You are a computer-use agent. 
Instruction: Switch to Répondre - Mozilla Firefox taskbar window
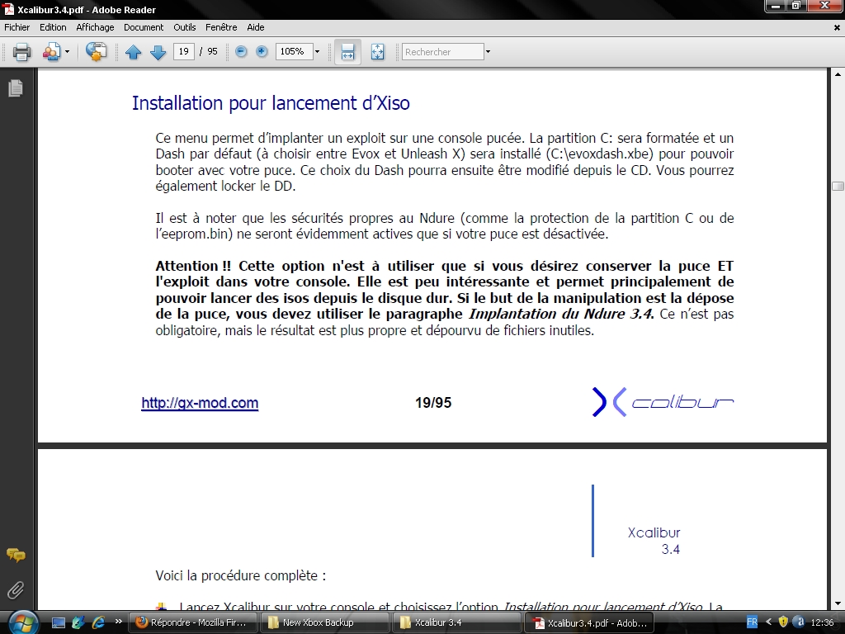point(192,622)
